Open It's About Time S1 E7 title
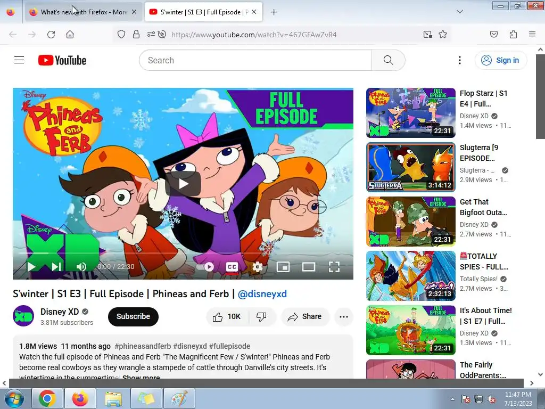The width and height of the screenshot is (545, 409). tap(485, 316)
